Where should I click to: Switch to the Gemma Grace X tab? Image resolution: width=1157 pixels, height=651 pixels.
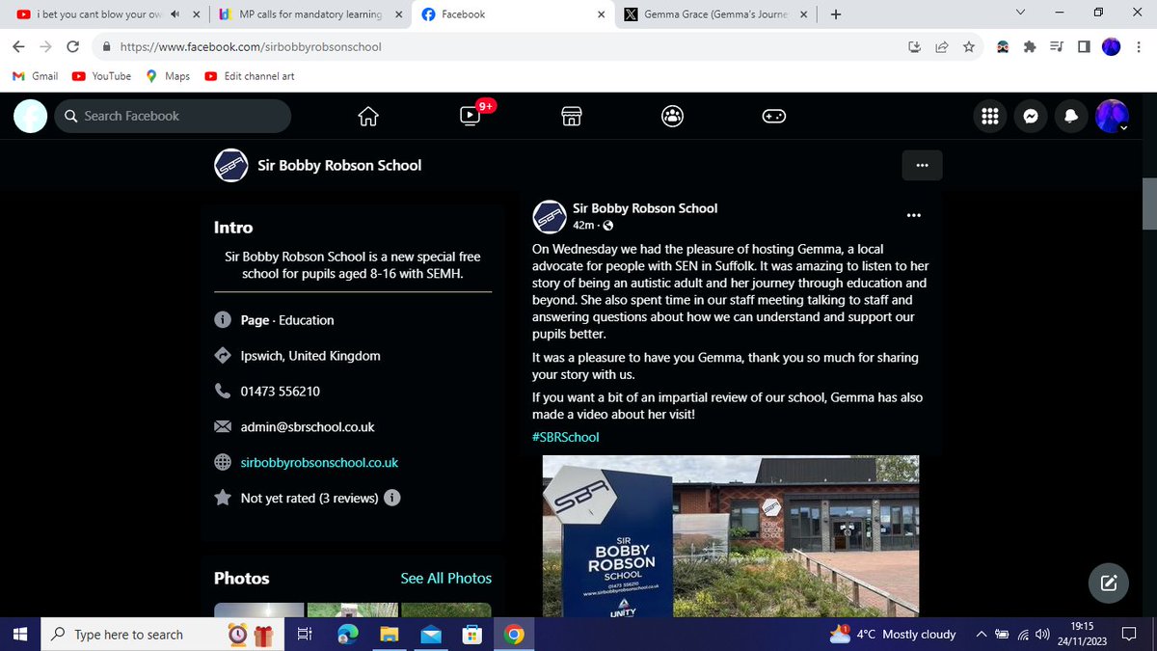[713, 14]
